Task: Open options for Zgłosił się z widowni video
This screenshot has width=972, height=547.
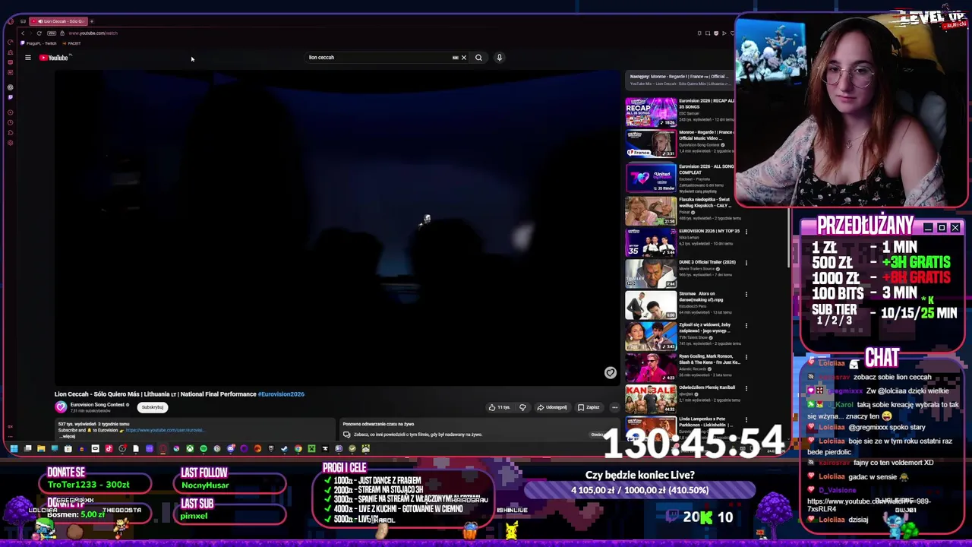Action: (x=746, y=326)
